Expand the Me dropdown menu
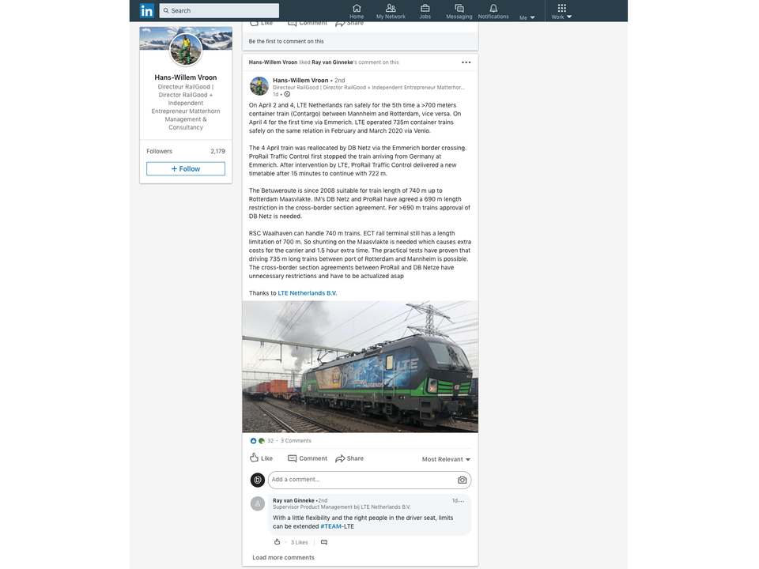Screen dimensions: 759x569 tap(527, 17)
